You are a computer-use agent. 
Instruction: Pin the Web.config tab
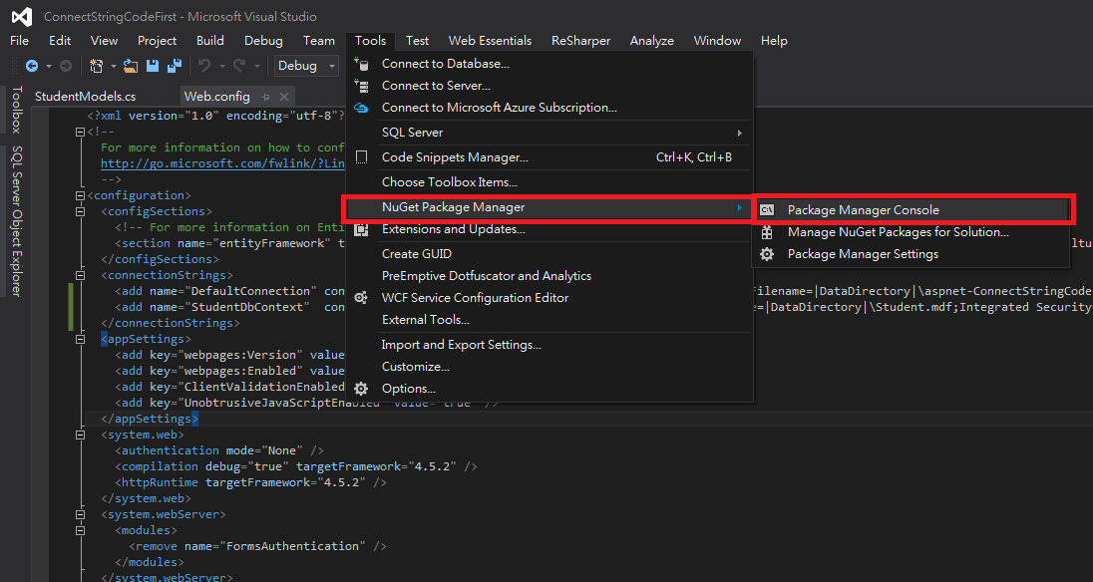[266, 97]
